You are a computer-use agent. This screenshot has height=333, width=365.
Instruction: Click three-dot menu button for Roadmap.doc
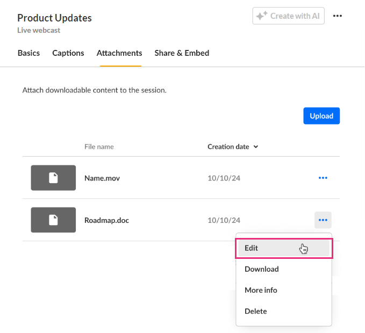pos(323,220)
